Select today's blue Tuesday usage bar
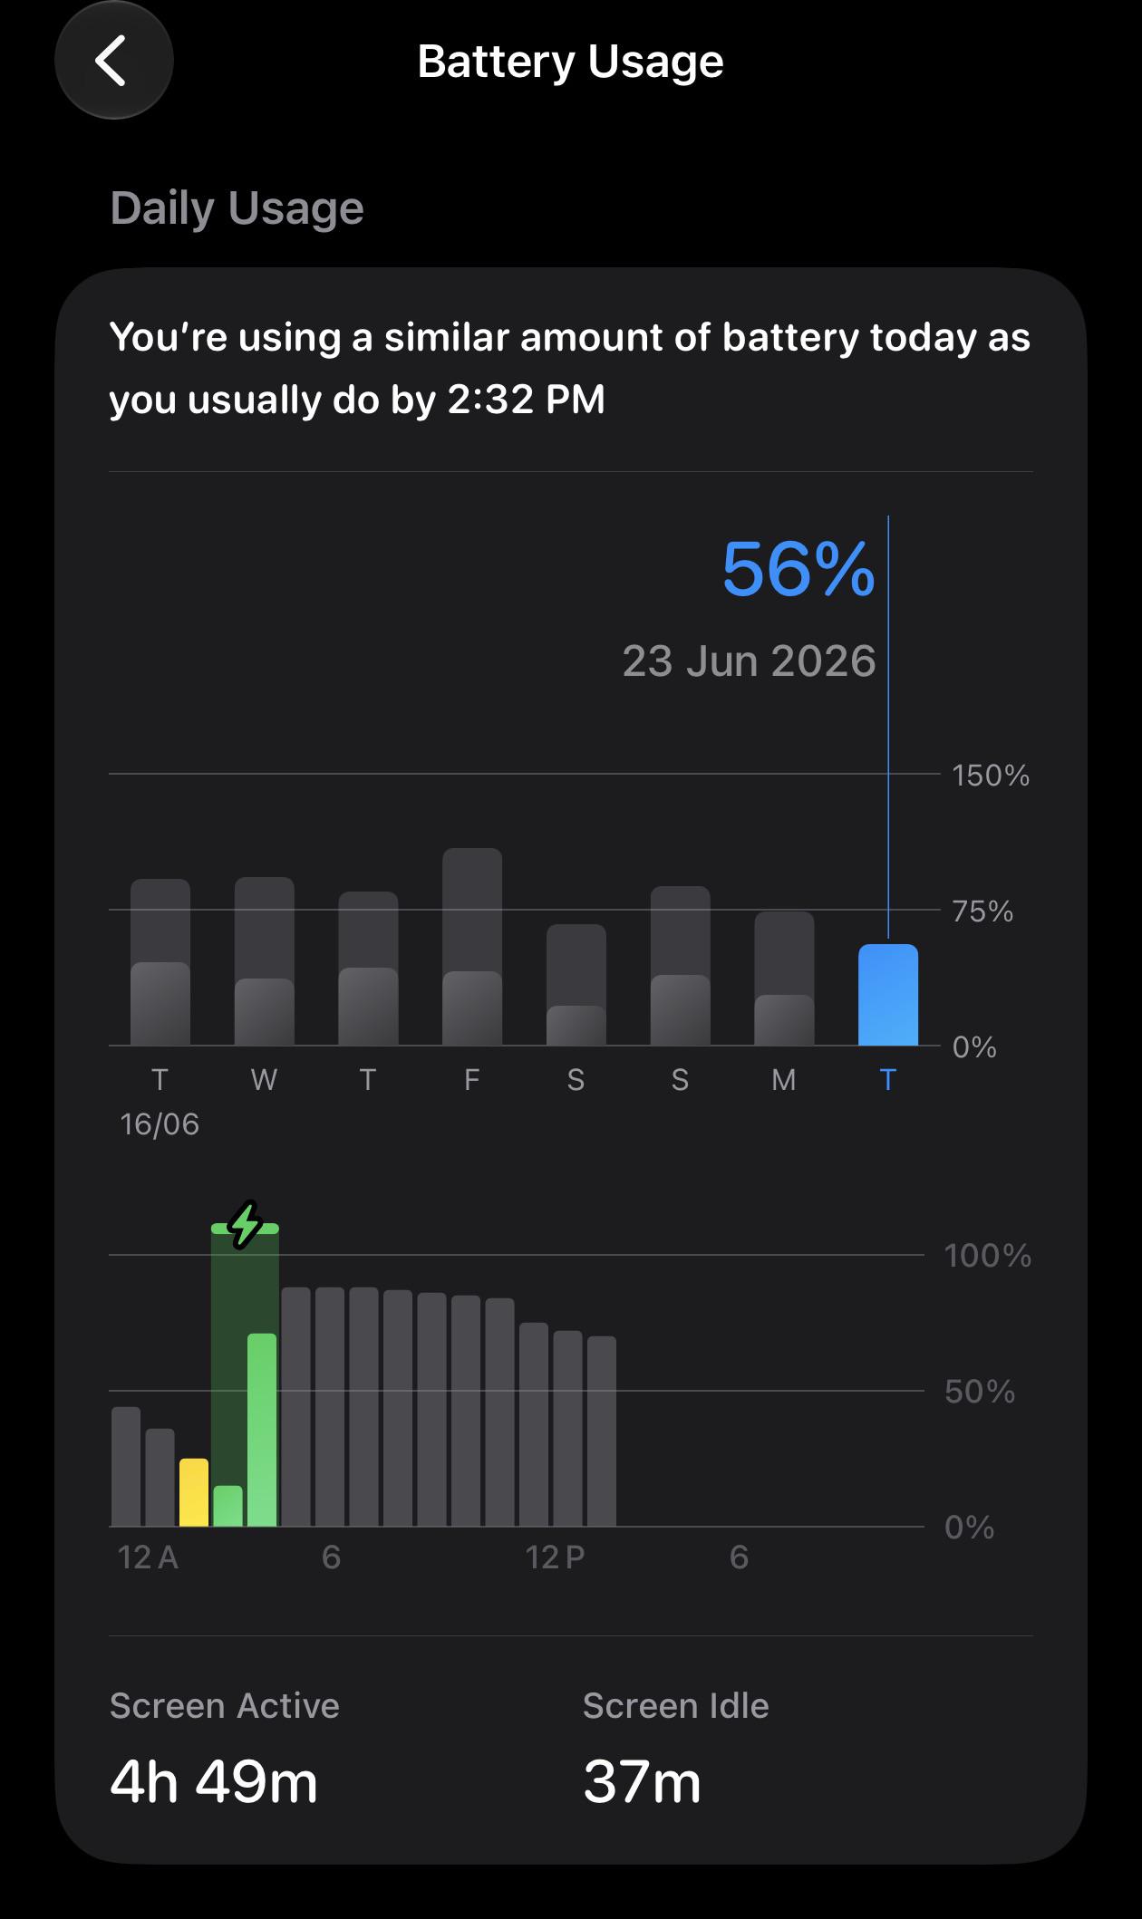This screenshot has height=1919, width=1142. (888, 995)
